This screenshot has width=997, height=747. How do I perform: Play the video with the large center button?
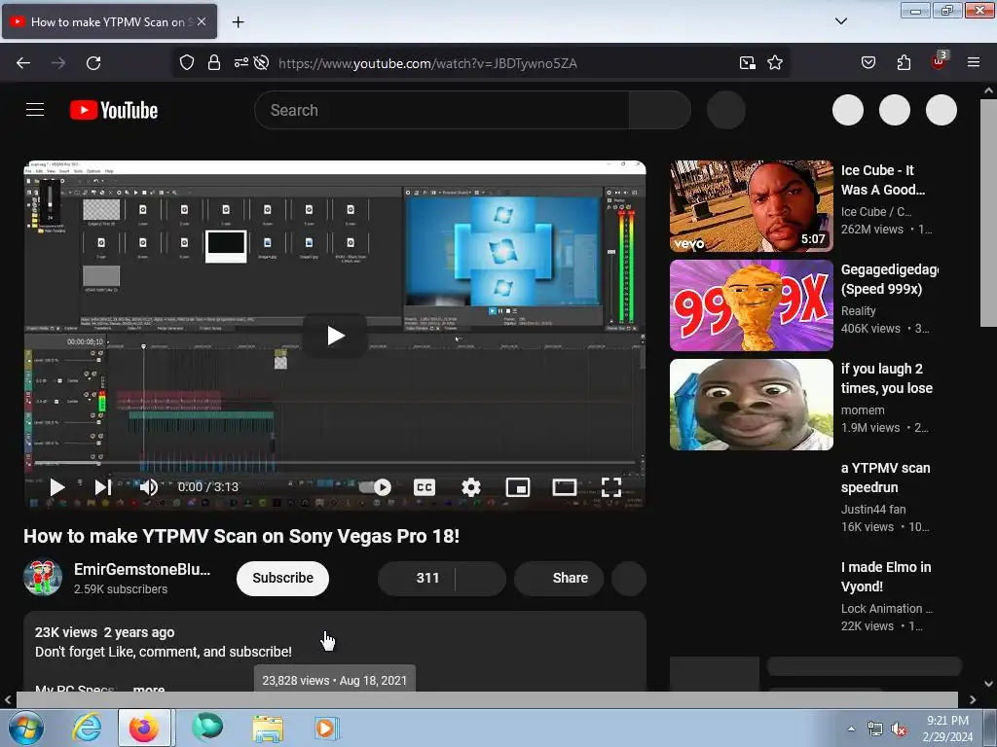coord(335,336)
